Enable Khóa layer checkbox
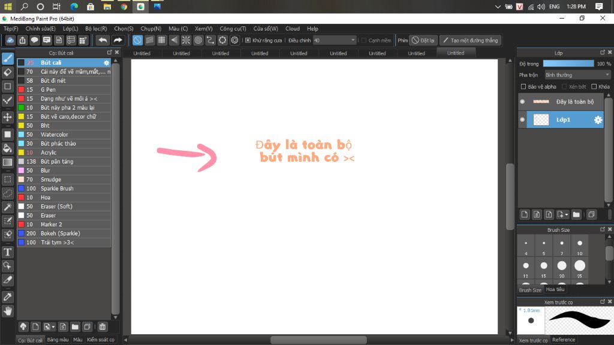This screenshot has height=345, width=614. [594, 86]
